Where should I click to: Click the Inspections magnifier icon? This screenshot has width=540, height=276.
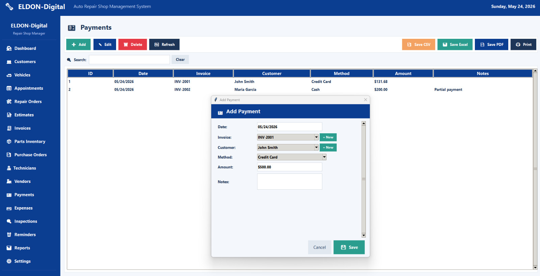coord(9,221)
